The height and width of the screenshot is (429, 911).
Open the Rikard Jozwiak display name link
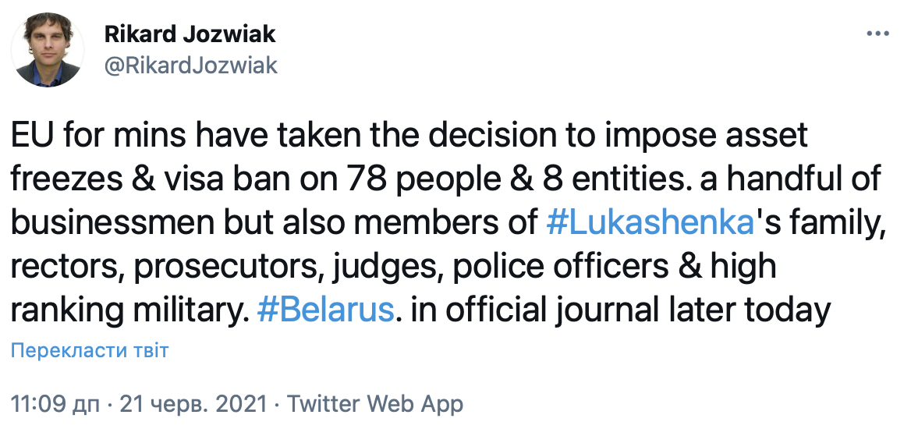(190, 34)
